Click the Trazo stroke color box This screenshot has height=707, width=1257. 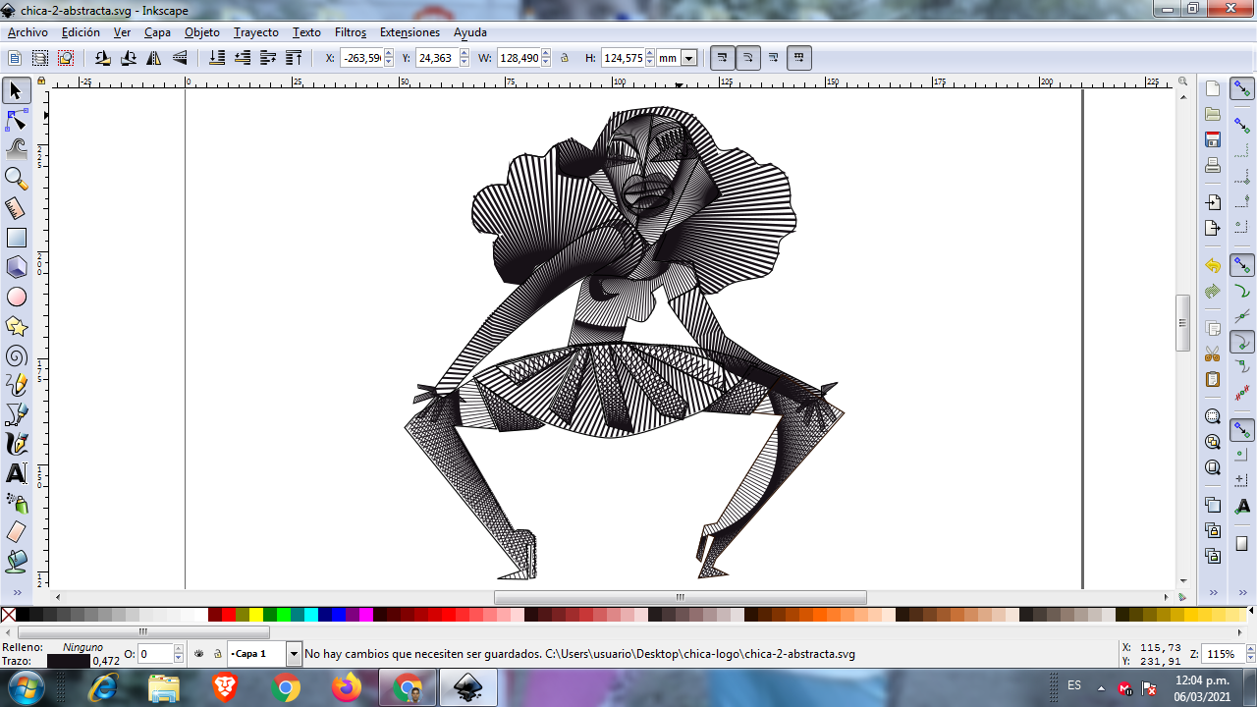coord(68,661)
